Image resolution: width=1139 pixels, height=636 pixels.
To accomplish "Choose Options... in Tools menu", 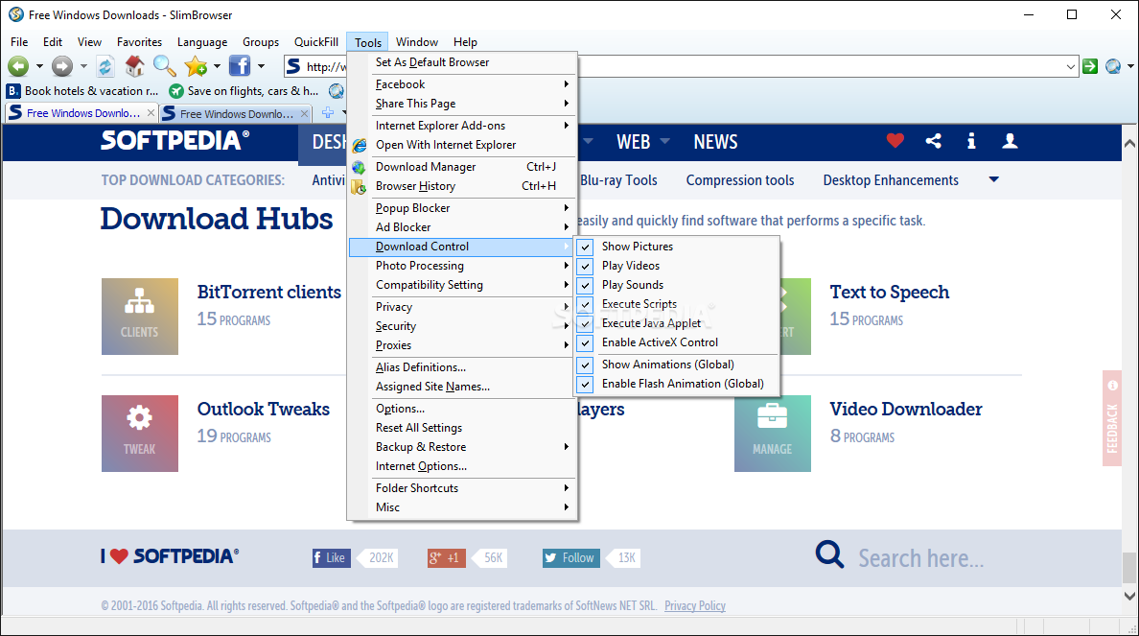I will coord(463,409).
